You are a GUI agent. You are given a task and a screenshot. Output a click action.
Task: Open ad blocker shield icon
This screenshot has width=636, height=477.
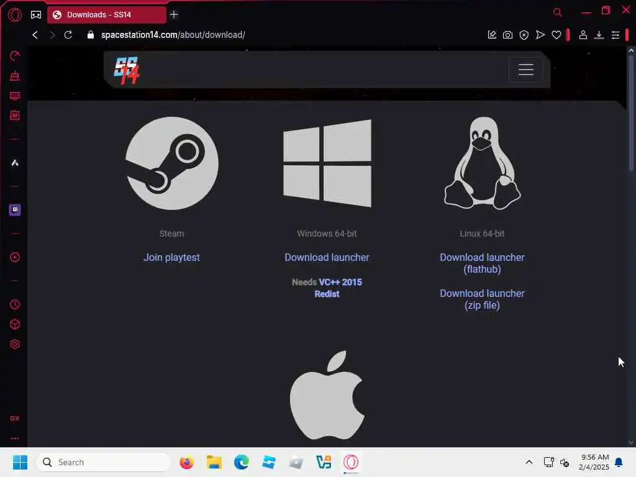[524, 35]
